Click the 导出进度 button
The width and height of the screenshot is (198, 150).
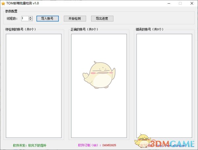point(102,18)
